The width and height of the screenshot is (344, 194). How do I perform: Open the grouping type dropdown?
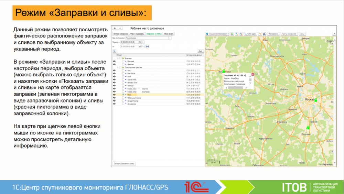[170, 38]
